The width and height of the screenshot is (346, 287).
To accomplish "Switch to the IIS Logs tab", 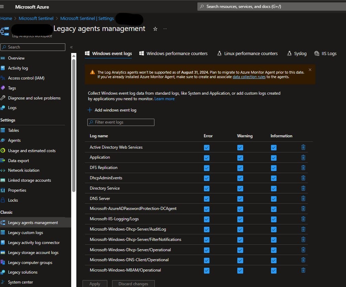I will pyautogui.click(x=325, y=53).
